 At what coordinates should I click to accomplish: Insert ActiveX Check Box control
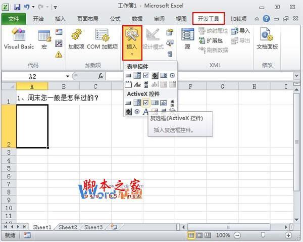coord(146,103)
